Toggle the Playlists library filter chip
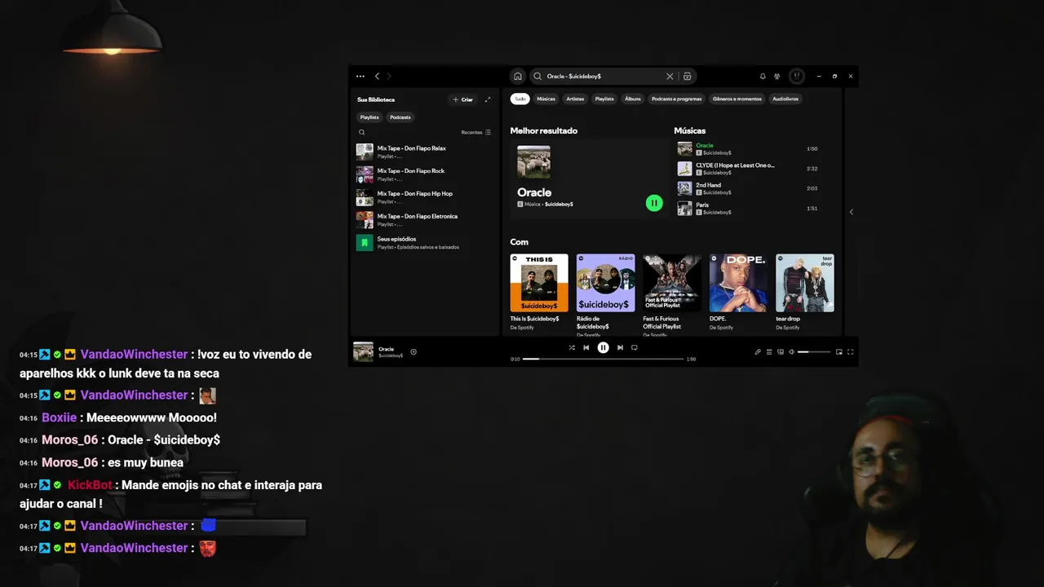Image resolution: width=1044 pixels, height=587 pixels. (369, 117)
